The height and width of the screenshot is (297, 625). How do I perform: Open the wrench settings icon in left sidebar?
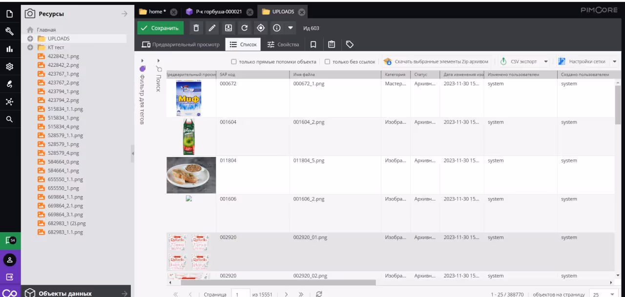pyautogui.click(x=9, y=32)
